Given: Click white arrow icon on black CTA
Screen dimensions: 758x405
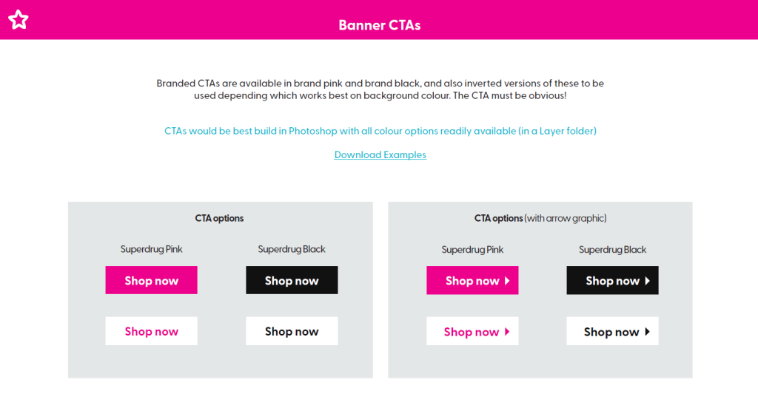Looking at the screenshot, I should coord(647,280).
